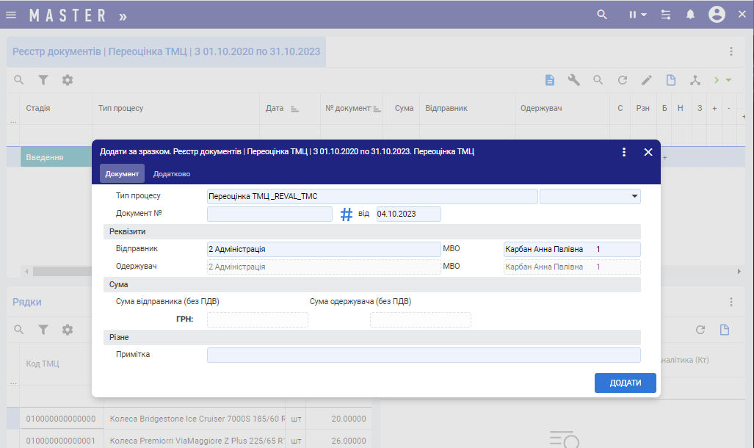Click the search icon in top bar
Screen dimensions: 754x448
click(602, 15)
